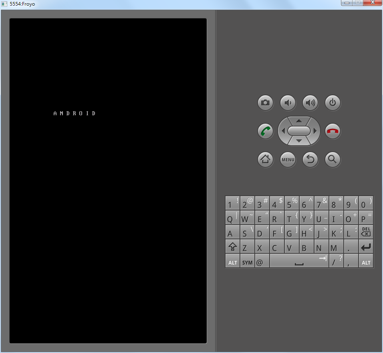Raise volume with the volume up button
This screenshot has width=383, height=353.
coord(310,103)
